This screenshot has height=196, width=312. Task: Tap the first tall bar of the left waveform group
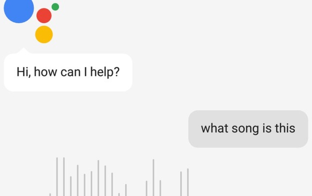pyautogui.click(x=57, y=177)
